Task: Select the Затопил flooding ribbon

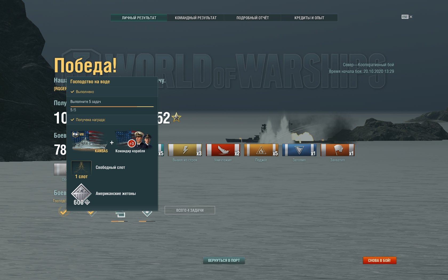Action: coord(299,150)
